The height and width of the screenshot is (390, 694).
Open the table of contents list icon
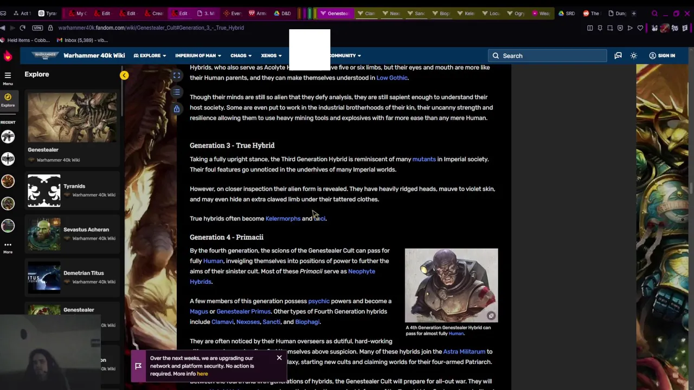coord(177,93)
